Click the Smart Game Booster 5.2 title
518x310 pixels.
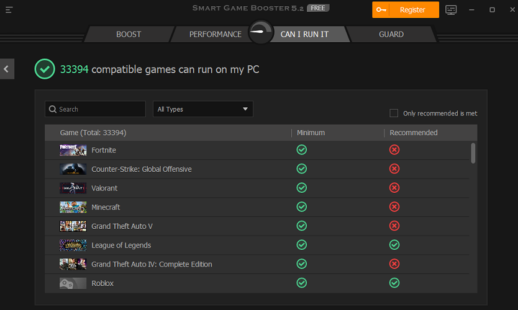point(248,8)
